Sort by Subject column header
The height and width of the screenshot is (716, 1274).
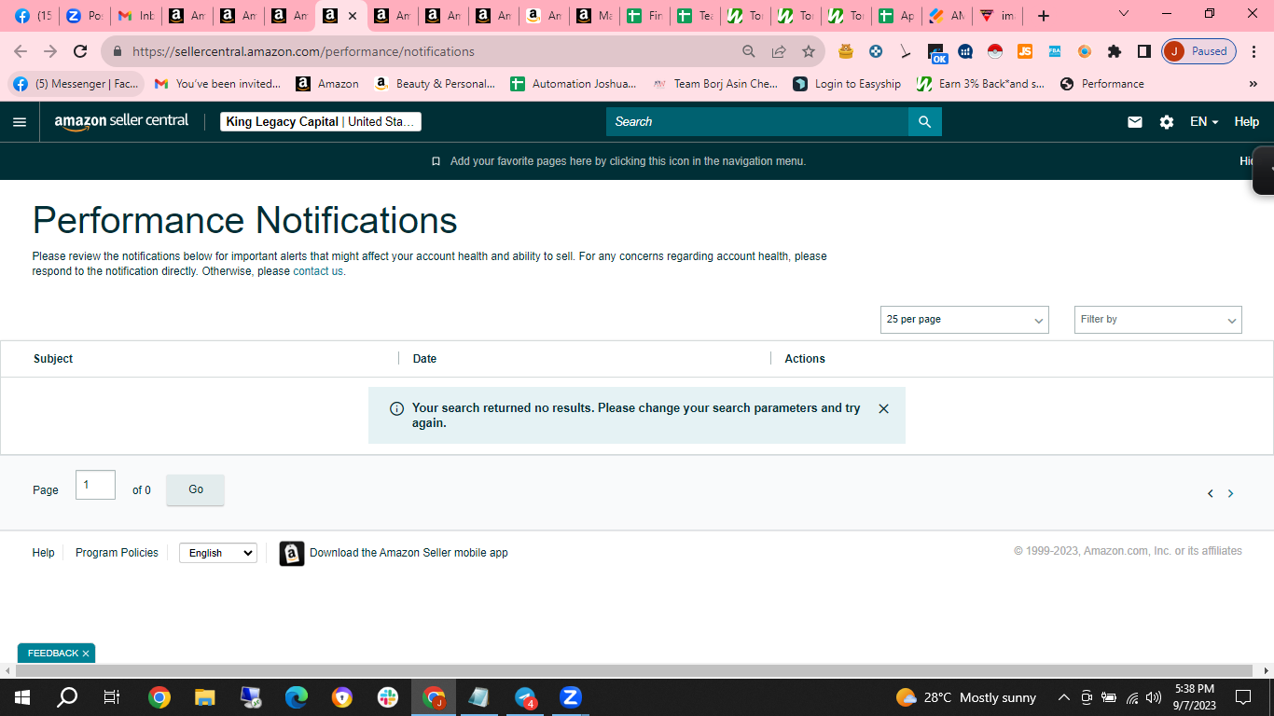[x=53, y=359]
